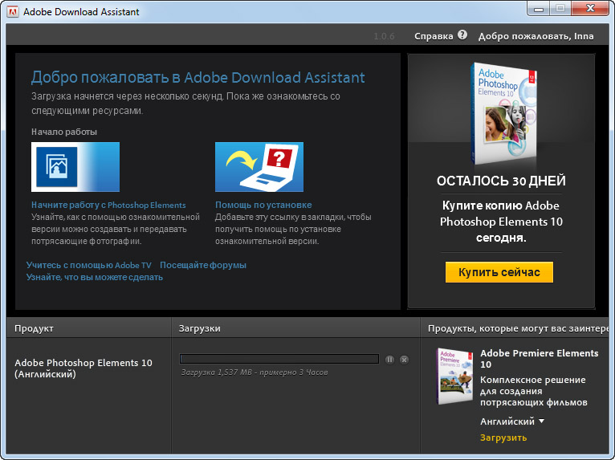Click the Adobe Premiere Elements 10 title
This screenshot has height=460, width=615.
click(x=540, y=358)
